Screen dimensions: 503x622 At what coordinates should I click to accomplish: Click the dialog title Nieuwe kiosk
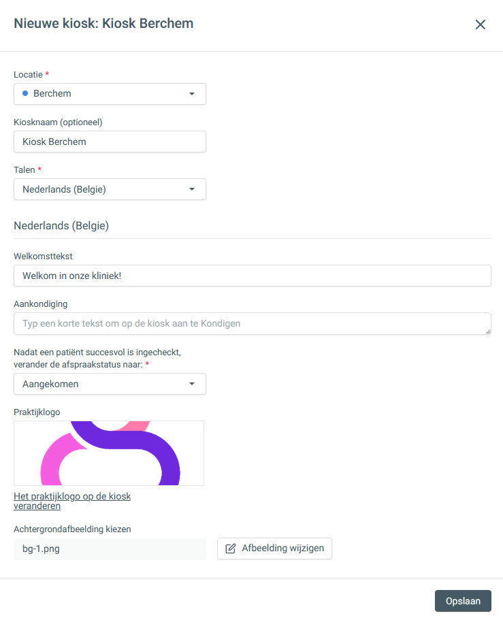pos(103,24)
